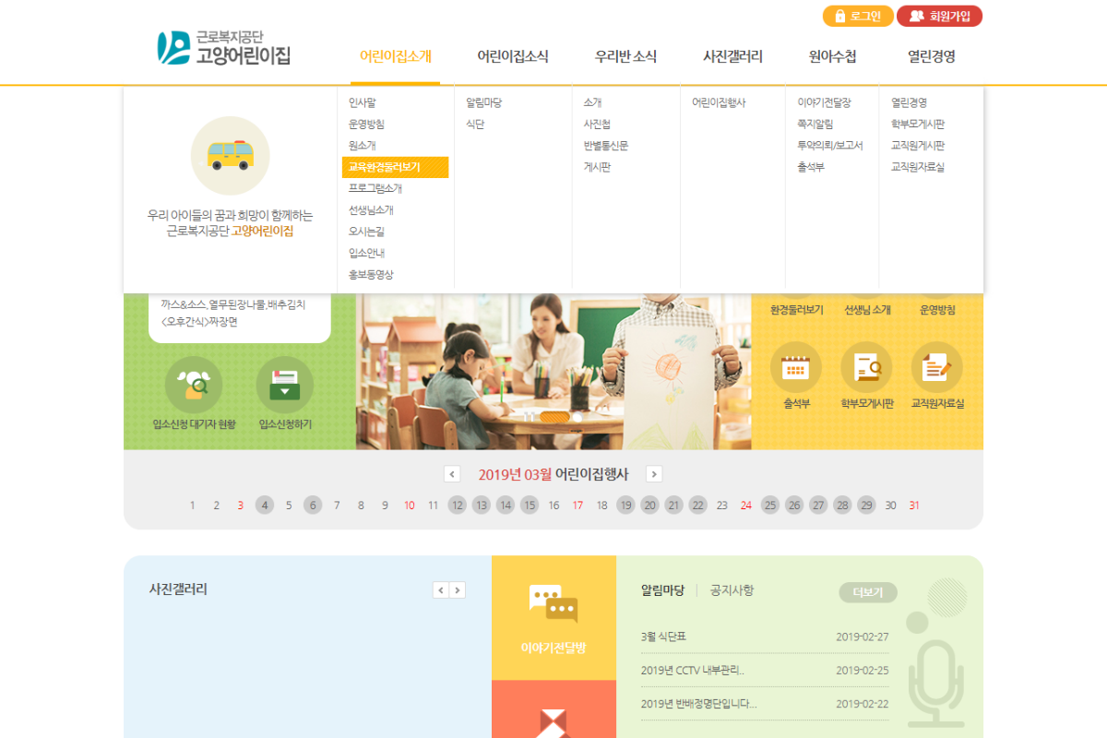Open the 교직원자료실 icon

936,368
